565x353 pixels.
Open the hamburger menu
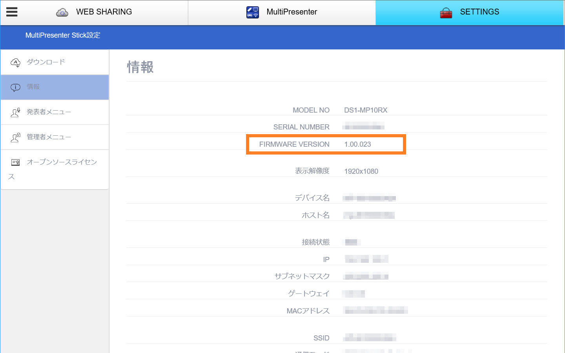pyautogui.click(x=11, y=11)
